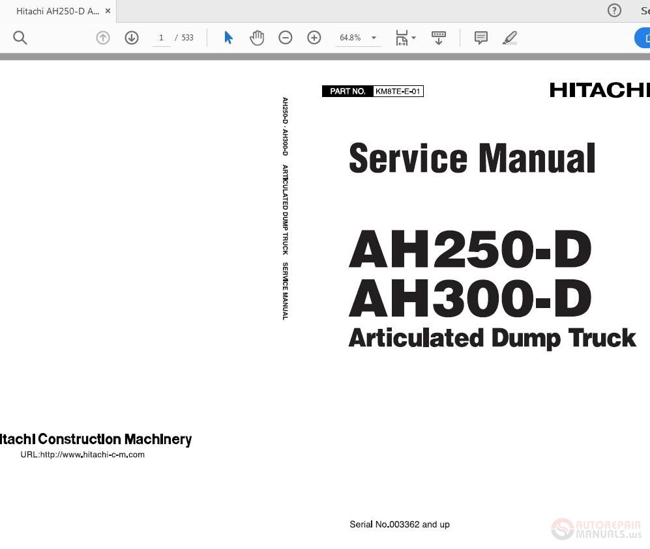Open the add comment tool
This screenshot has width=650, height=549.
pos(480,37)
